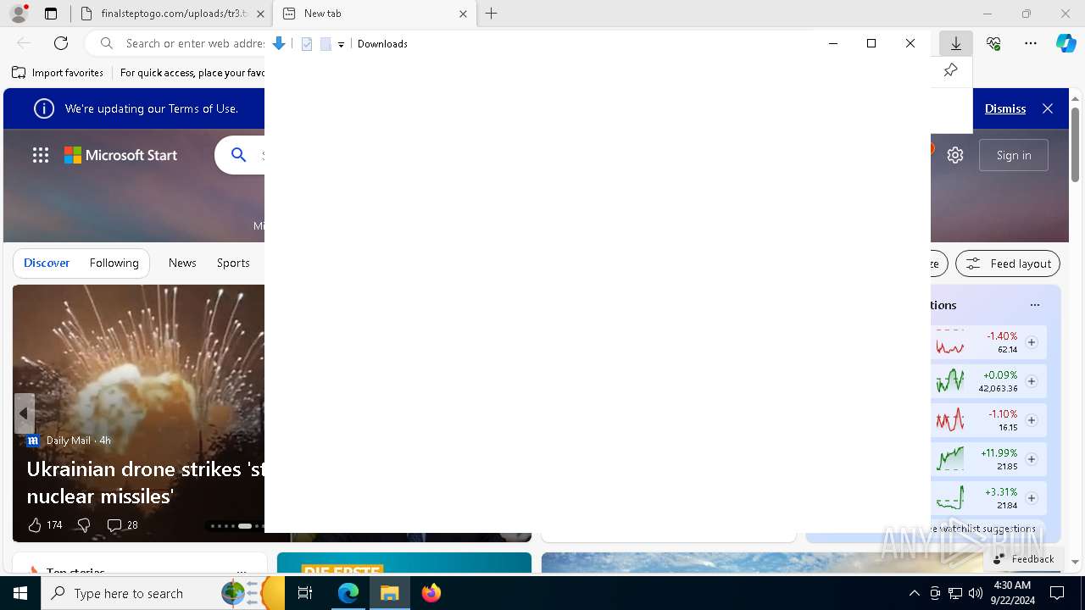Open the Ukrainian drone strikes headline
The image size is (1085, 610).
[145, 482]
